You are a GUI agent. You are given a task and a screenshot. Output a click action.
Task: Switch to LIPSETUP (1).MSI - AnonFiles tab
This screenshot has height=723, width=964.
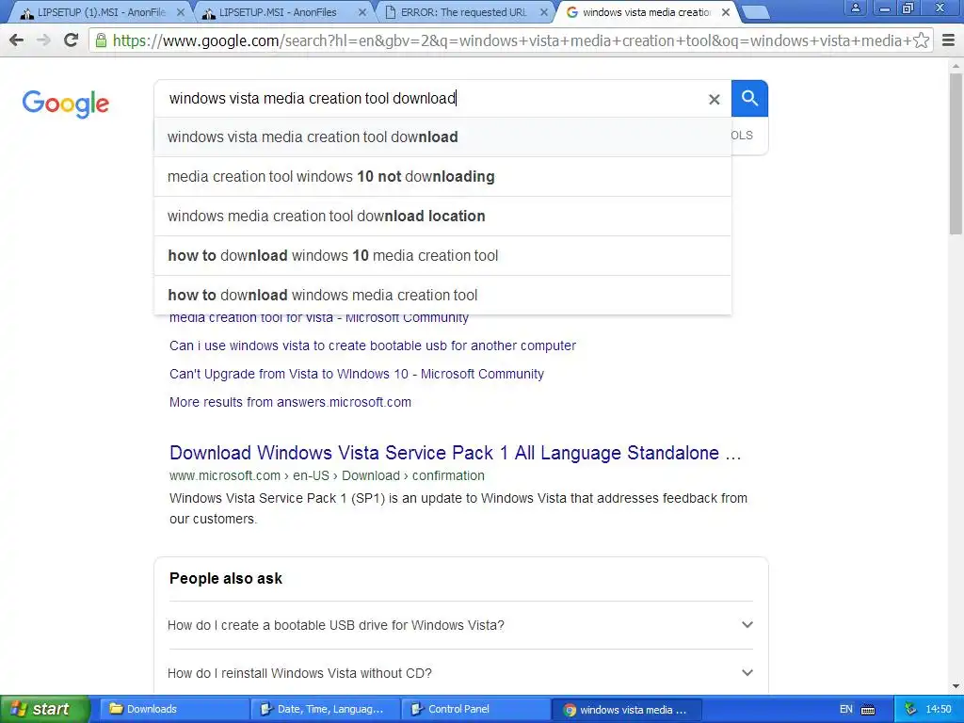pos(101,12)
